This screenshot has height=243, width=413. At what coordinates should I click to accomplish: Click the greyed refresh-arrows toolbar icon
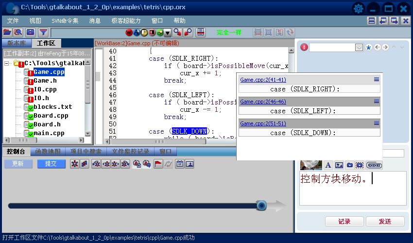tap(290, 33)
